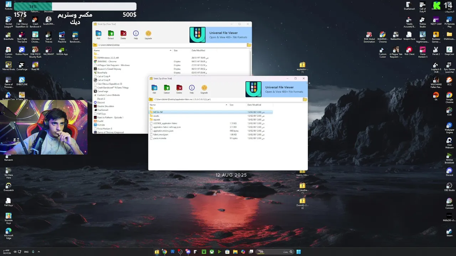Edit path field in front Total Zip window
The image size is (456, 256).
coord(227,99)
